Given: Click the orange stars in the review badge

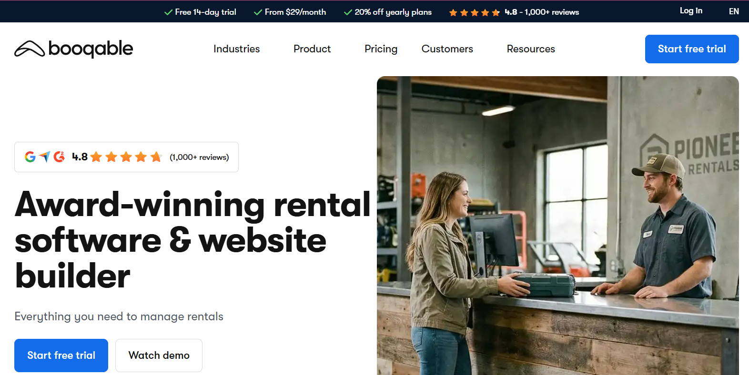Looking at the screenshot, I should pyautogui.click(x=126, y=157).
